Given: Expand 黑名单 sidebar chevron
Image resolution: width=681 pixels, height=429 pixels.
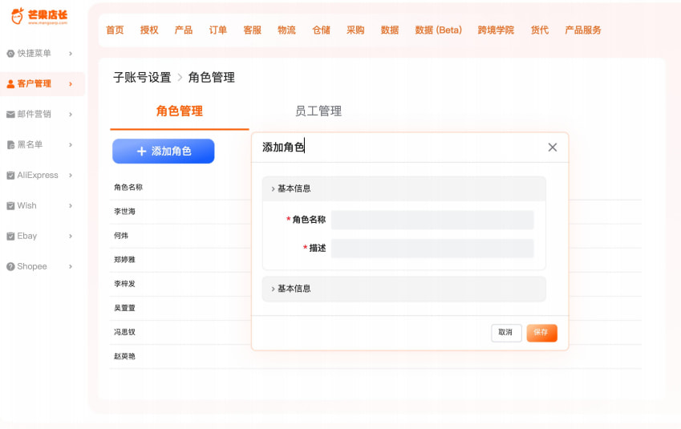Looking at the screenshot, I should tap(71, 144).
